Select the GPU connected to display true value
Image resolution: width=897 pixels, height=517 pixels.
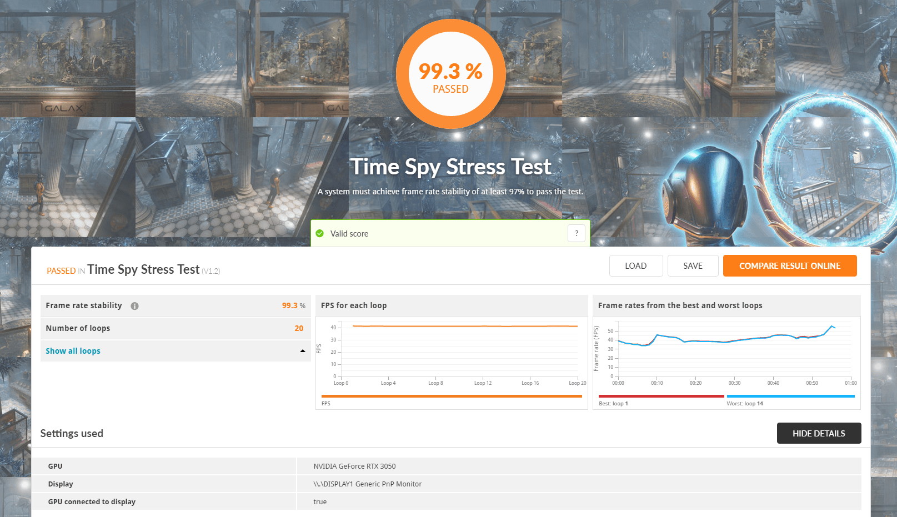[x=320, y=502]
